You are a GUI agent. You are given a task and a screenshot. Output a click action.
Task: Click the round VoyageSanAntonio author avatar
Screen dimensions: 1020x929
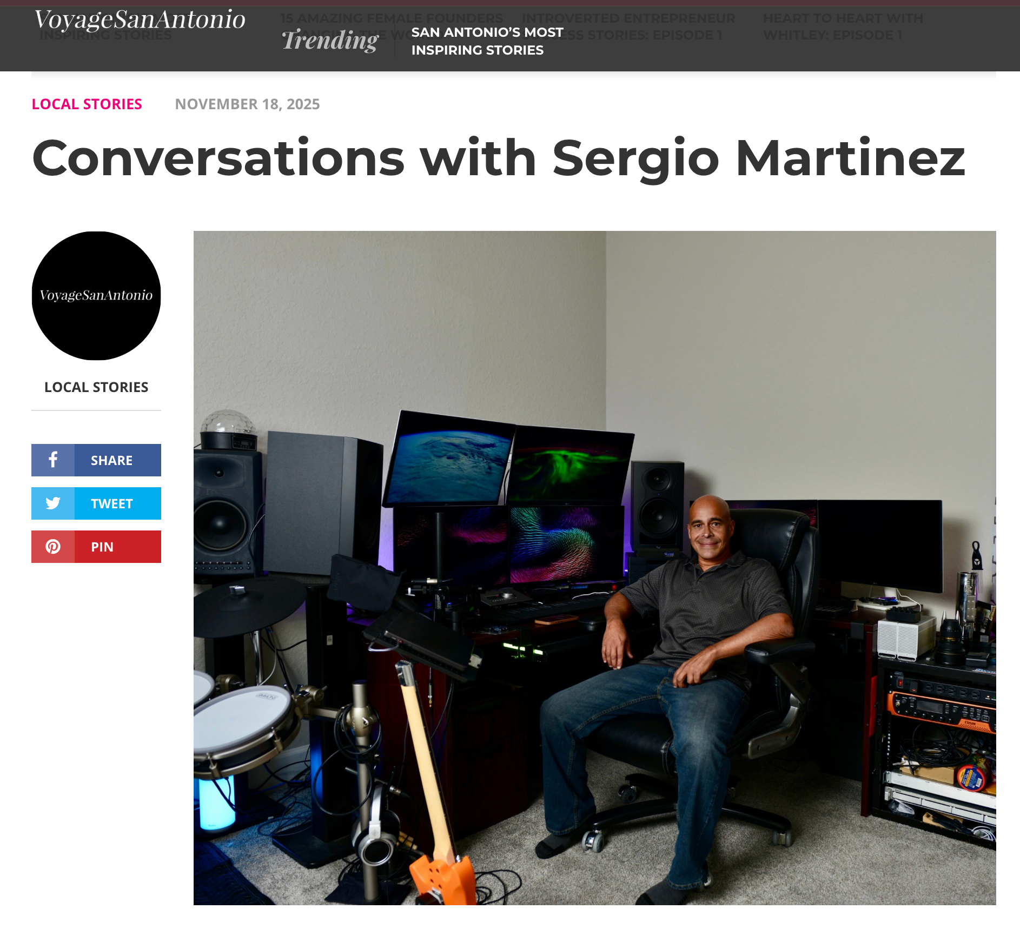click(96, 296)
